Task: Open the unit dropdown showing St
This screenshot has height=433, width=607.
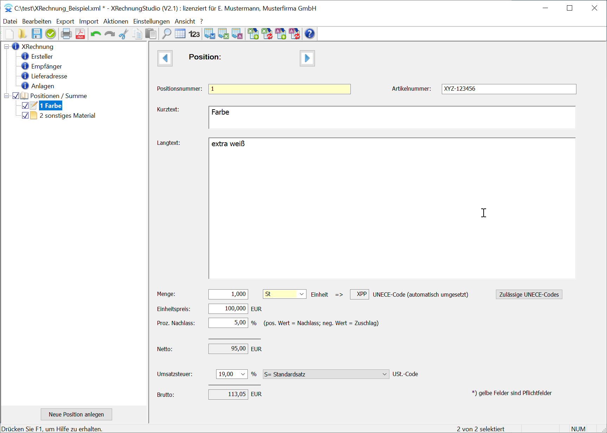Action: [302, 294]
